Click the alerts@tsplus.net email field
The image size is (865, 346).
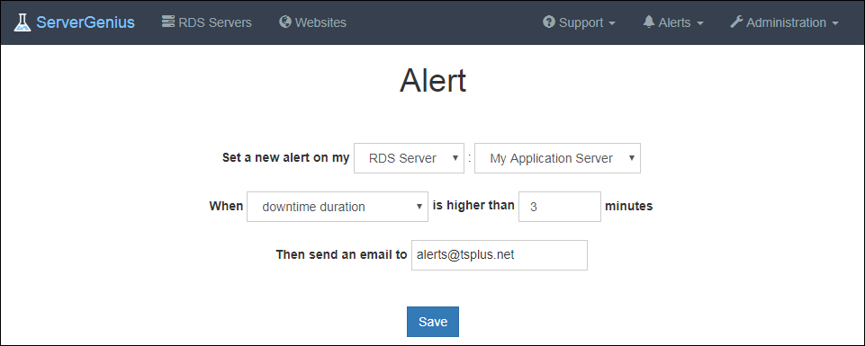coord(500,255)
